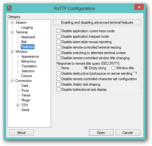Select None for remote title query

pyautogui.click(x=58, y=68)
